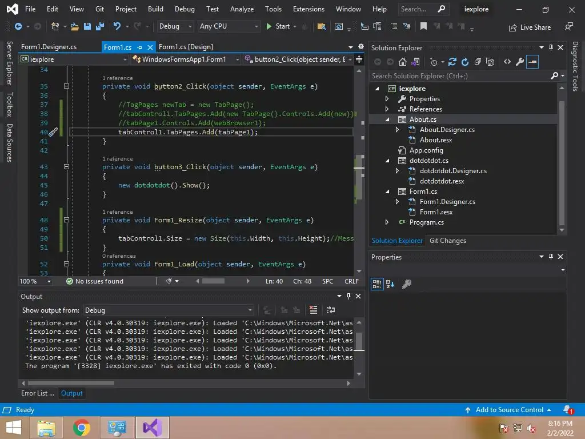Viewport: 585px width, 439px height.
Task: Click Clear All icon in Output panel
Action: [314, 310]
